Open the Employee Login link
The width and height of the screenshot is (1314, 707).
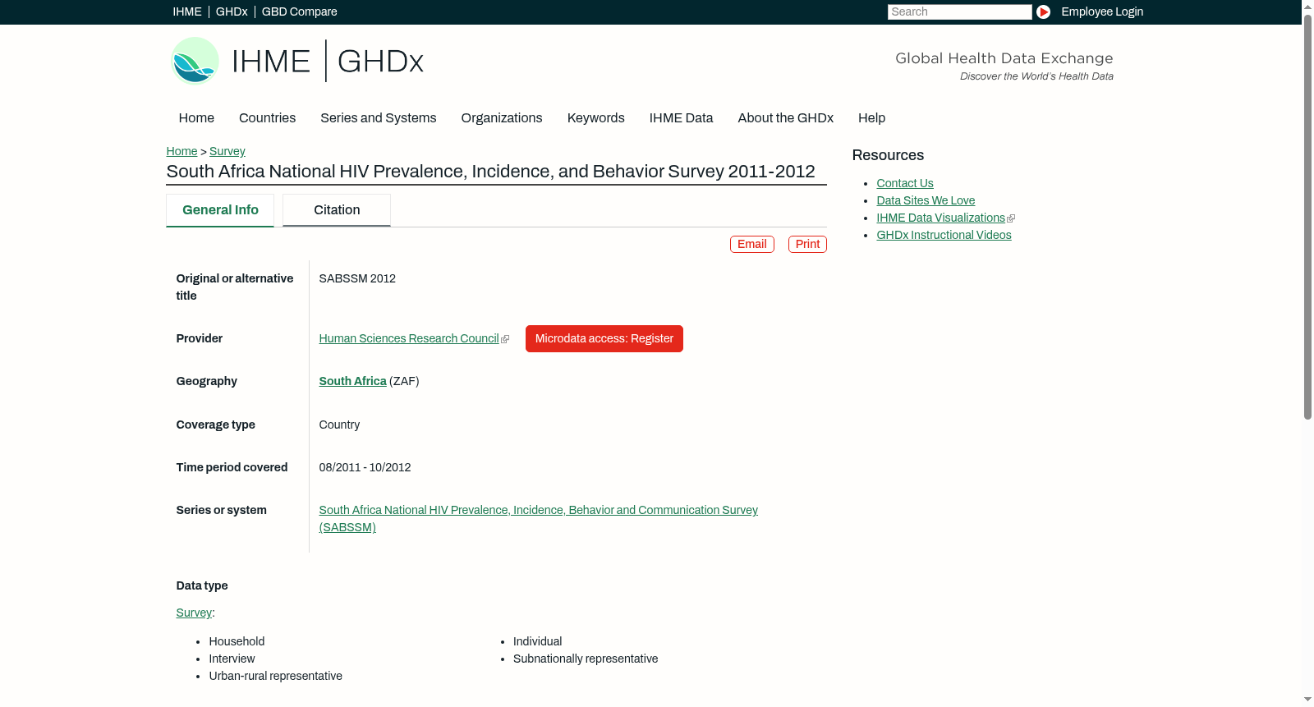[1102, 11]
